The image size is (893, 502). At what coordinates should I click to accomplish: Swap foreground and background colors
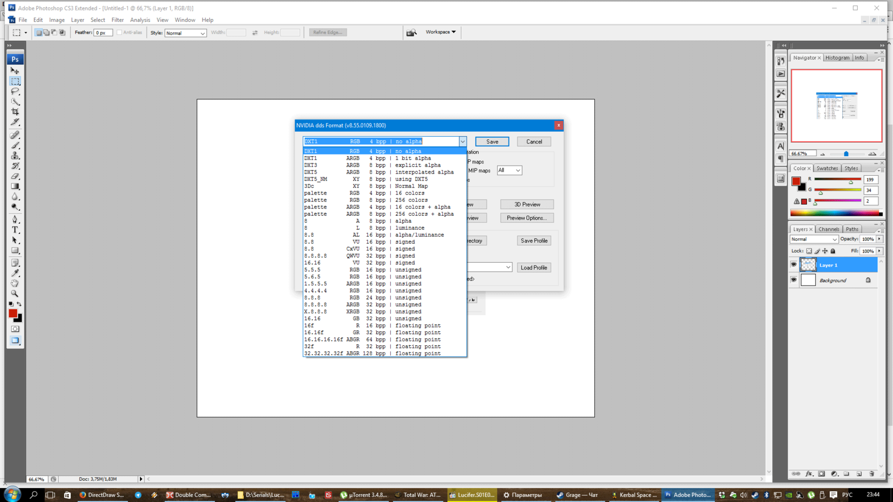pyautogui.click(x=20, y=304)
